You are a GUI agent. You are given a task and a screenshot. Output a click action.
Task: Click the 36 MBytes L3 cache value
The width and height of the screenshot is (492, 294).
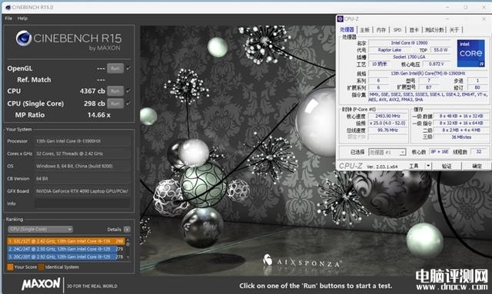click(461, 137)
